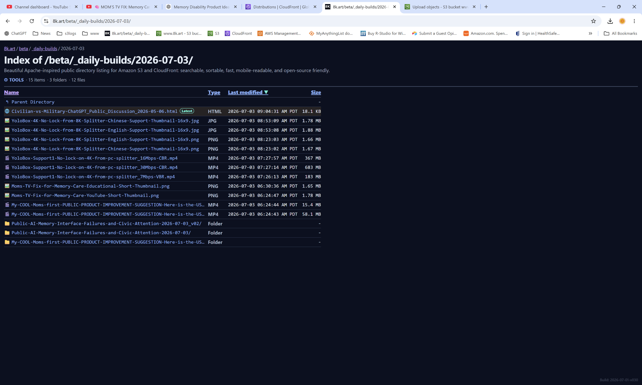
Task: Open site information icon in address bar
Action: (x=46, y=21)
